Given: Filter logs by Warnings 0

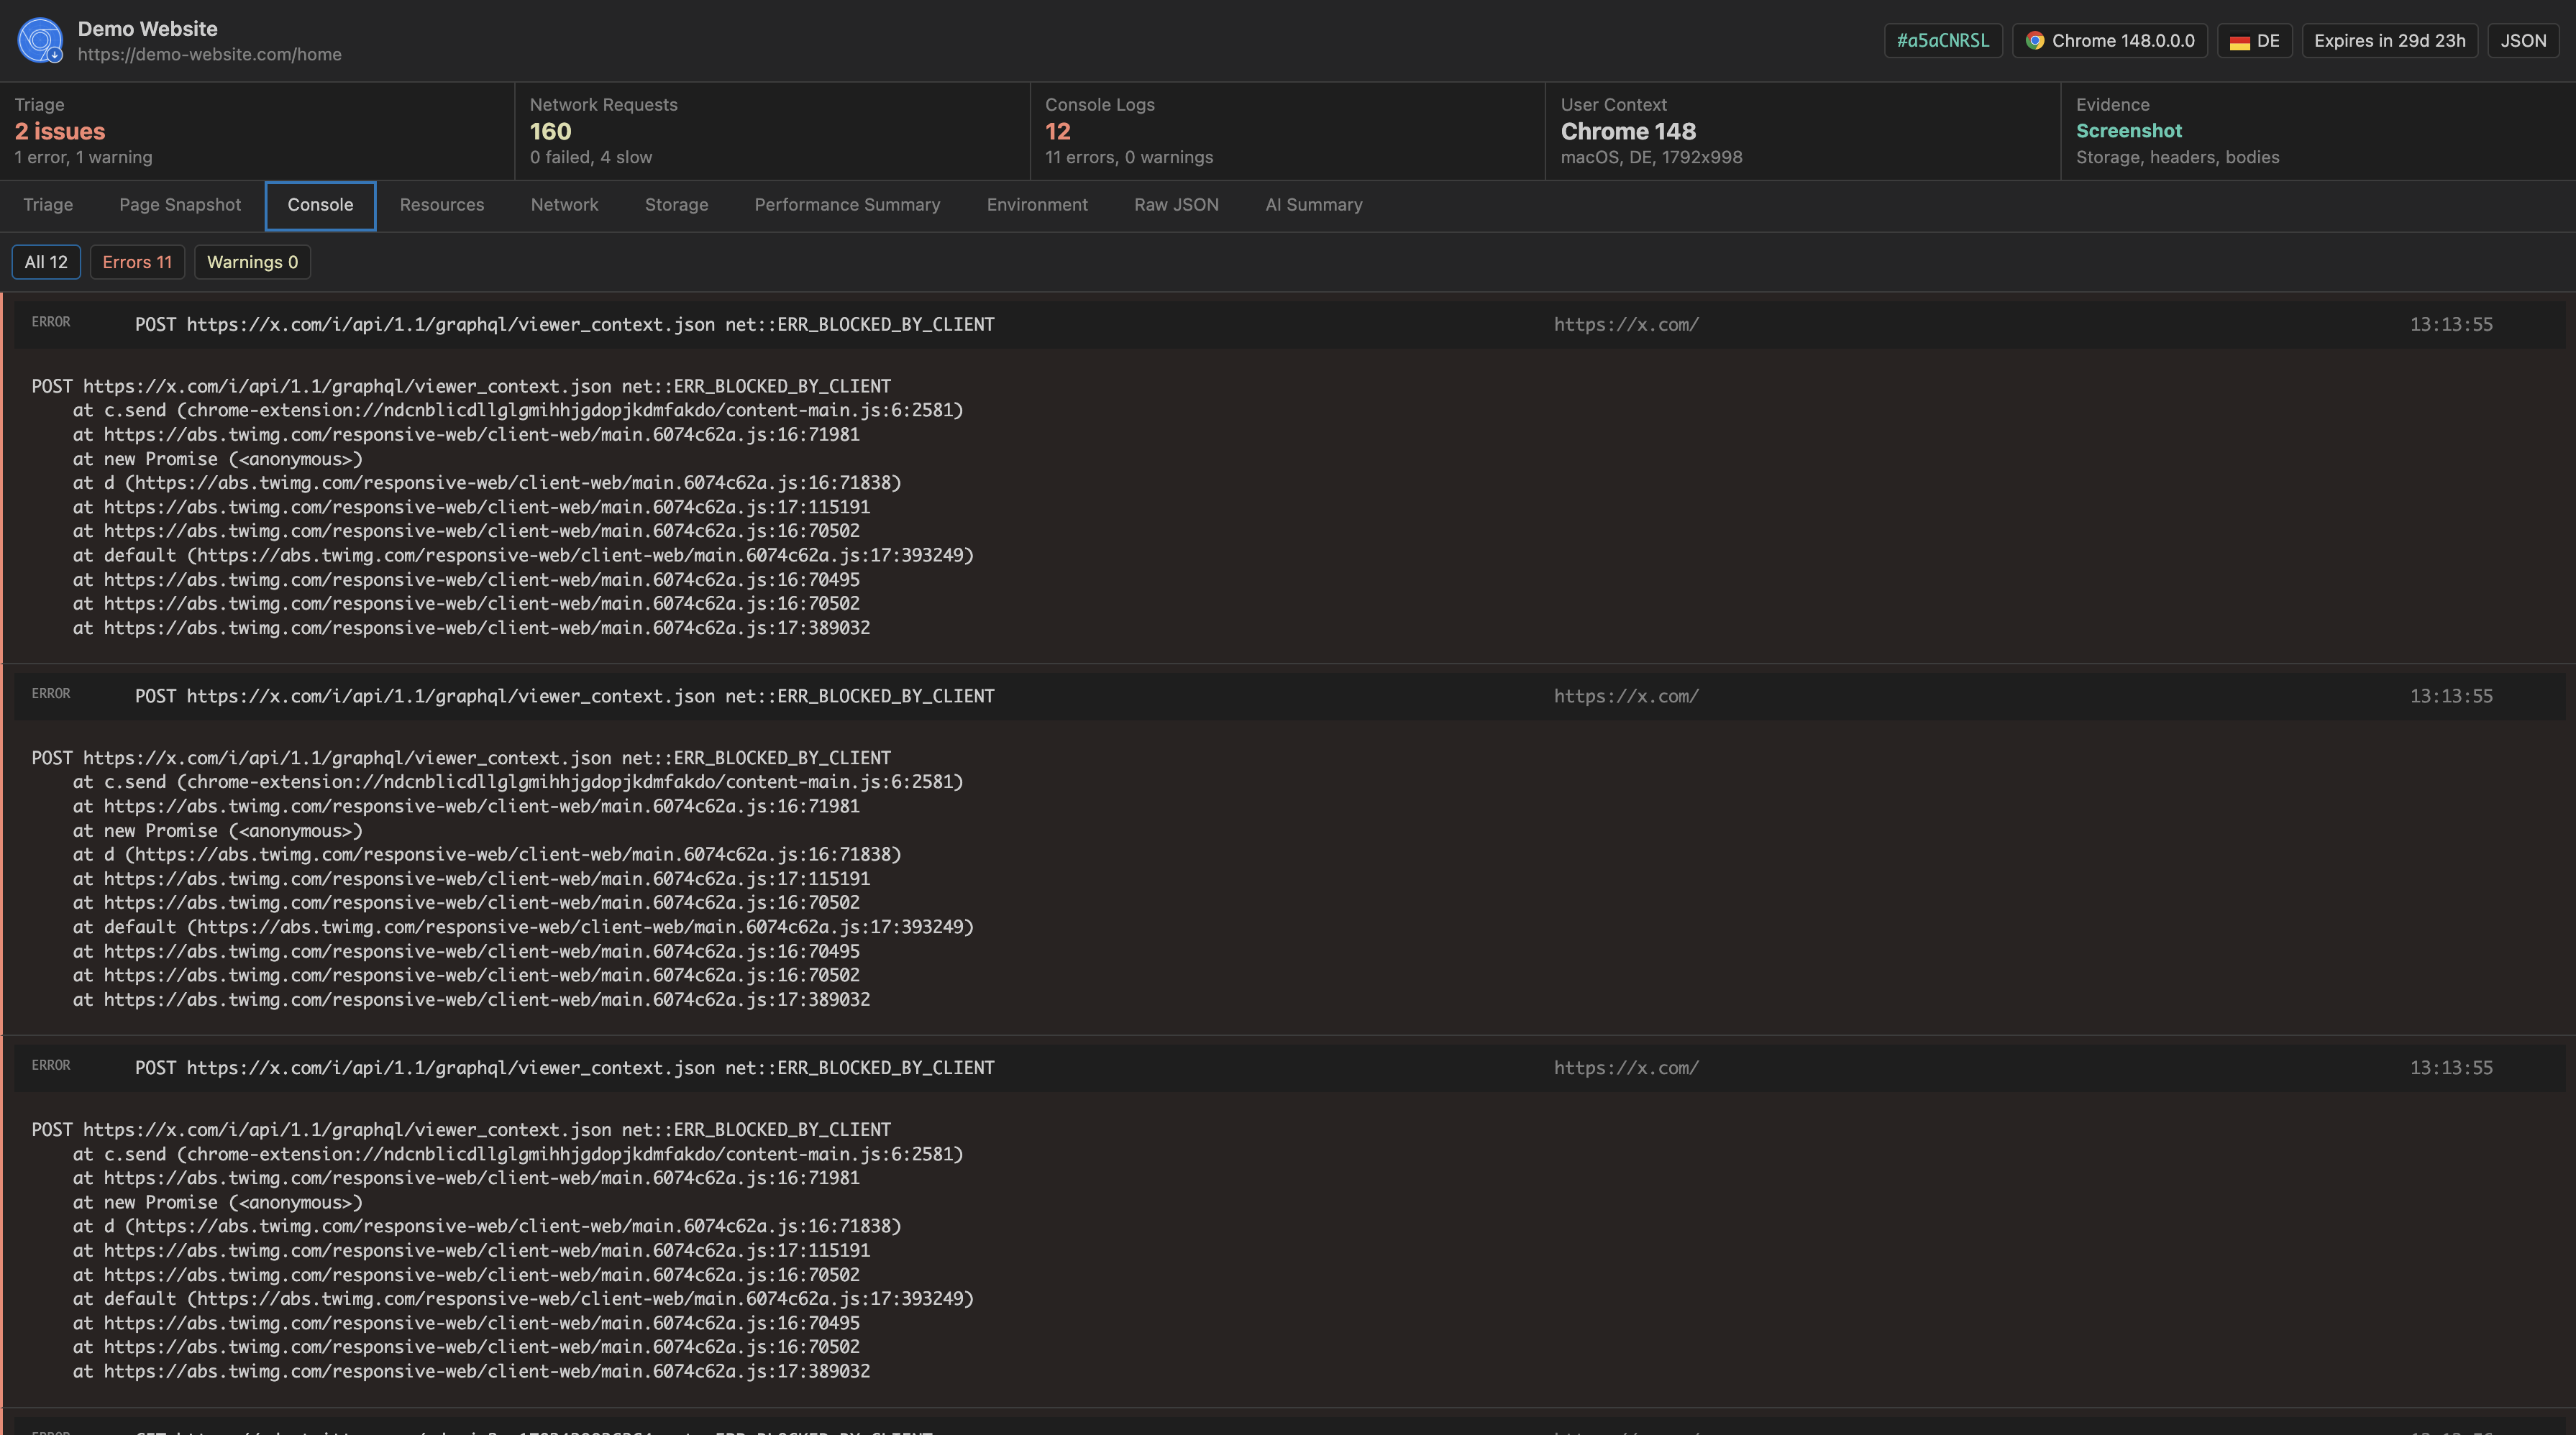Looking at the screenshot, I should tap(252, 262).
